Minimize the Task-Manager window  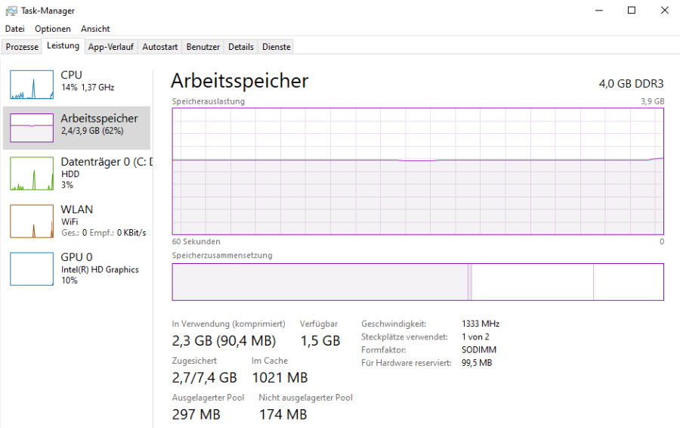tap(598, 11)
